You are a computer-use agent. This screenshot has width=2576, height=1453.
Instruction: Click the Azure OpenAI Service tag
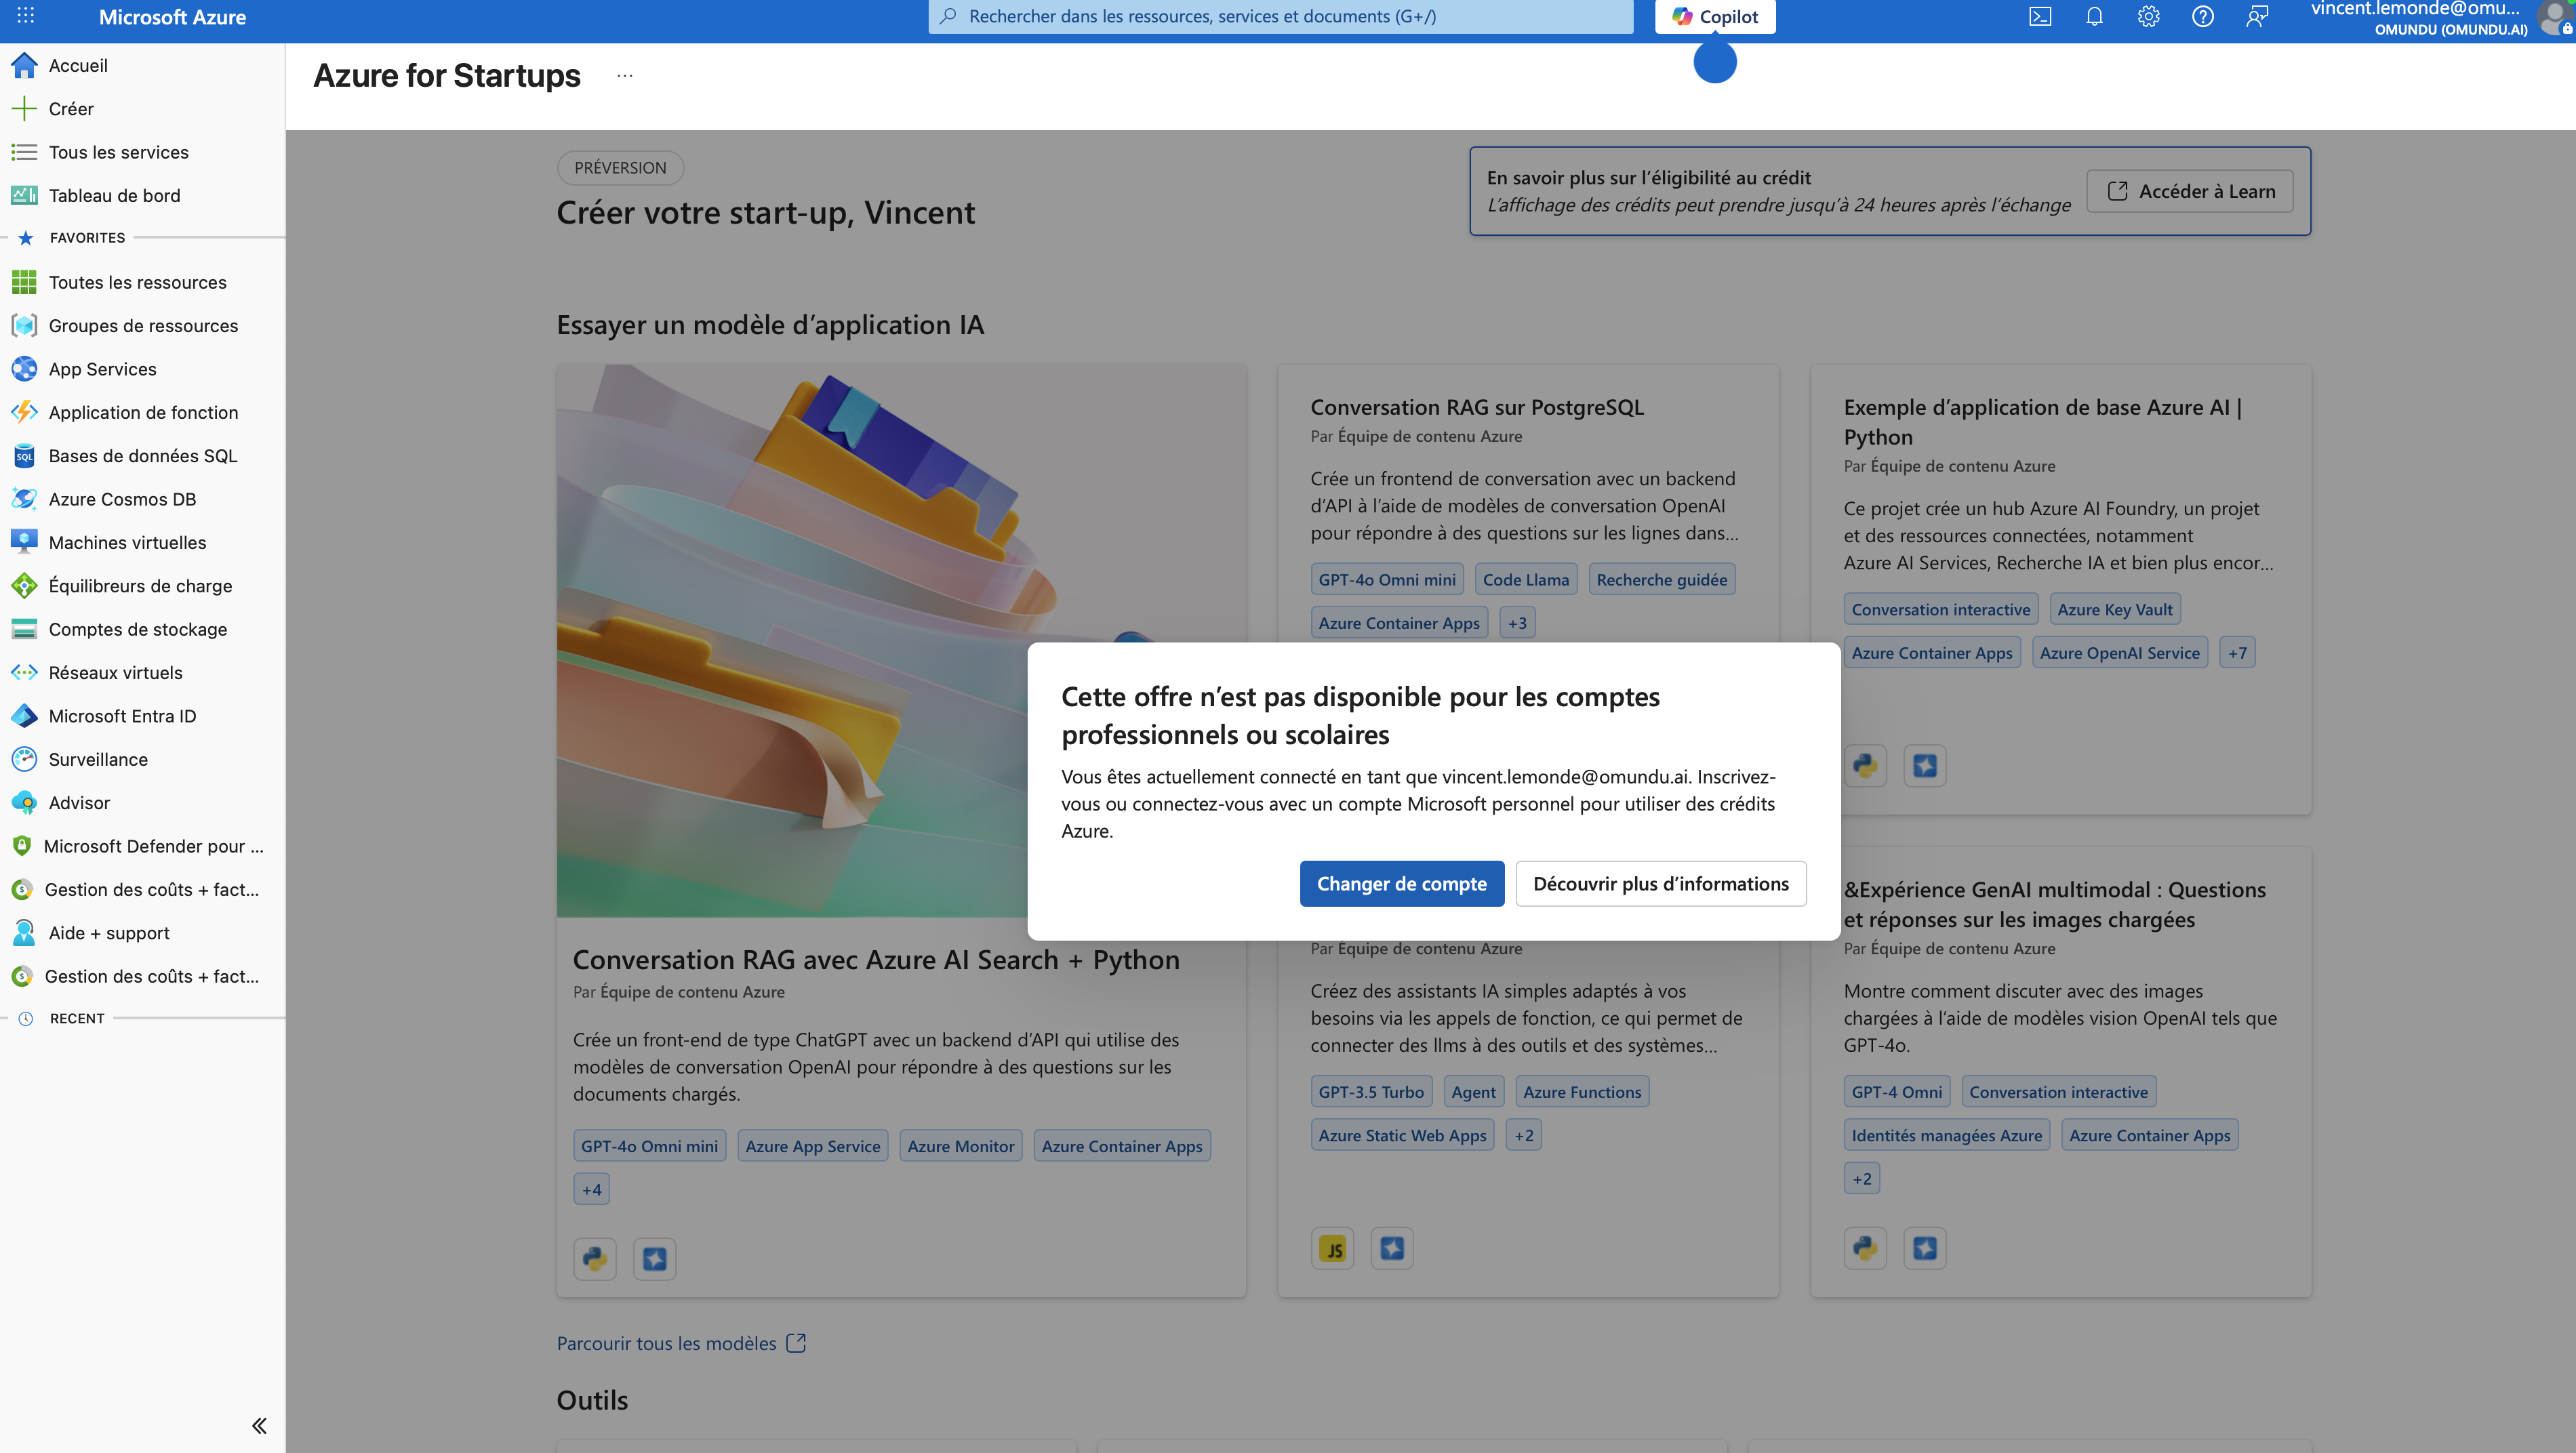(2120, 653)
